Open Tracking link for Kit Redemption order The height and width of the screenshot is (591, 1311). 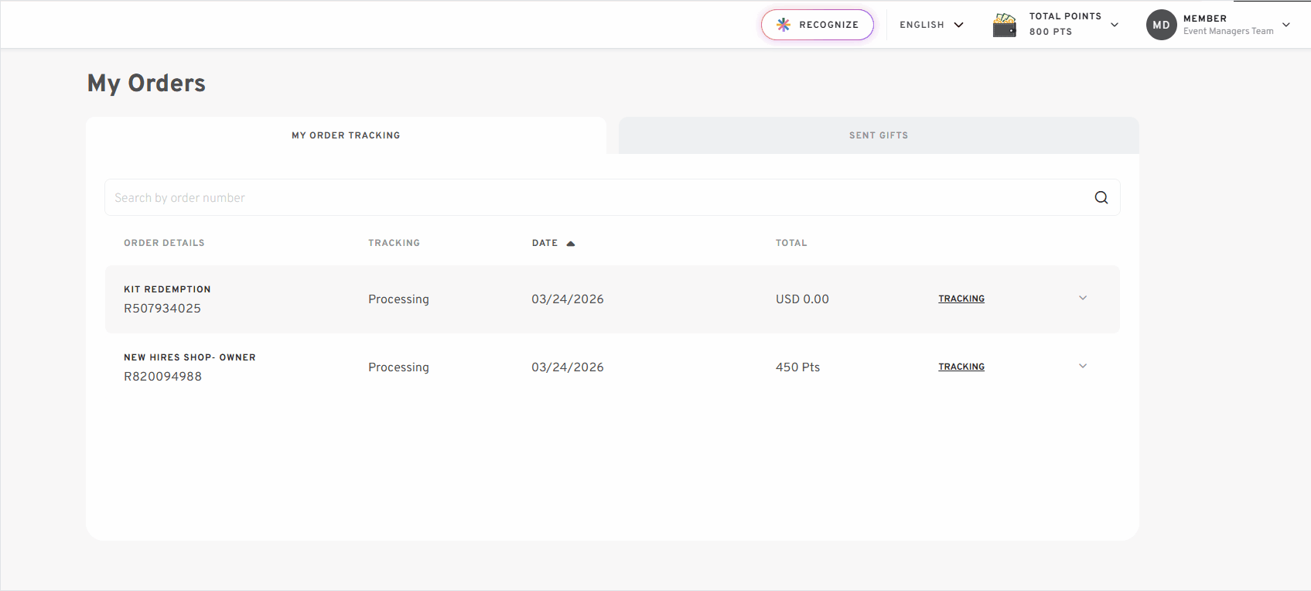(x=961, y=299)
